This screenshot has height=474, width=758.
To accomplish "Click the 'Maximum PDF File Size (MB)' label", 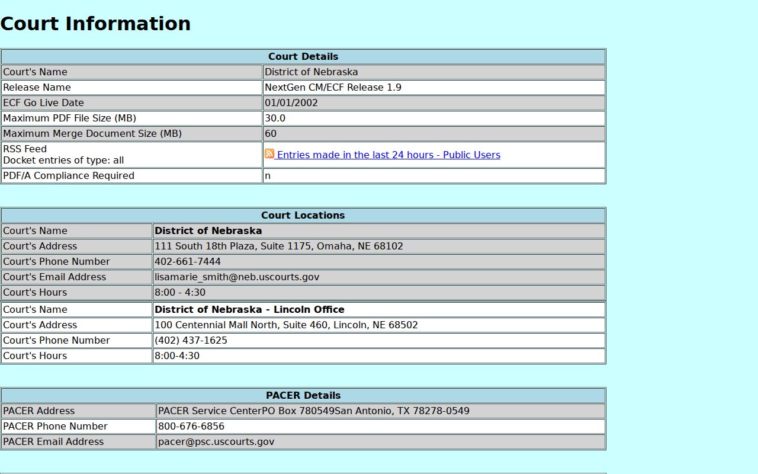I will pos(69,118).
